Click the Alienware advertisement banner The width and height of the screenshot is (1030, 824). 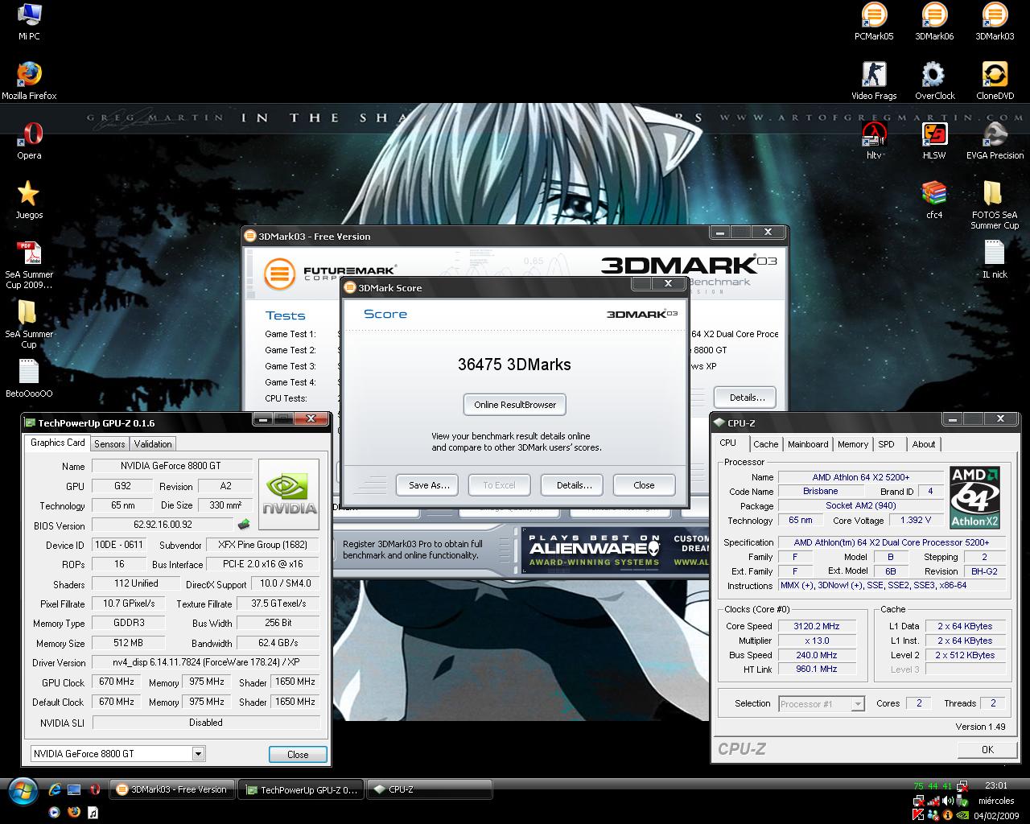click(615, 550)
